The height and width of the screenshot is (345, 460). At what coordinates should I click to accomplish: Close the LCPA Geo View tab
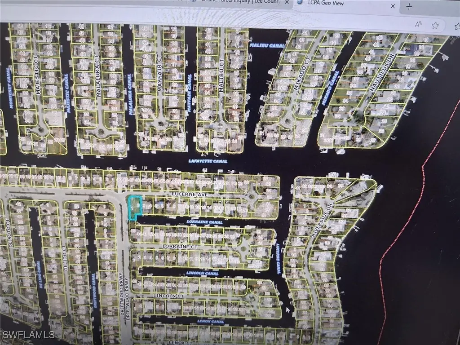click(x=393, y=6)
